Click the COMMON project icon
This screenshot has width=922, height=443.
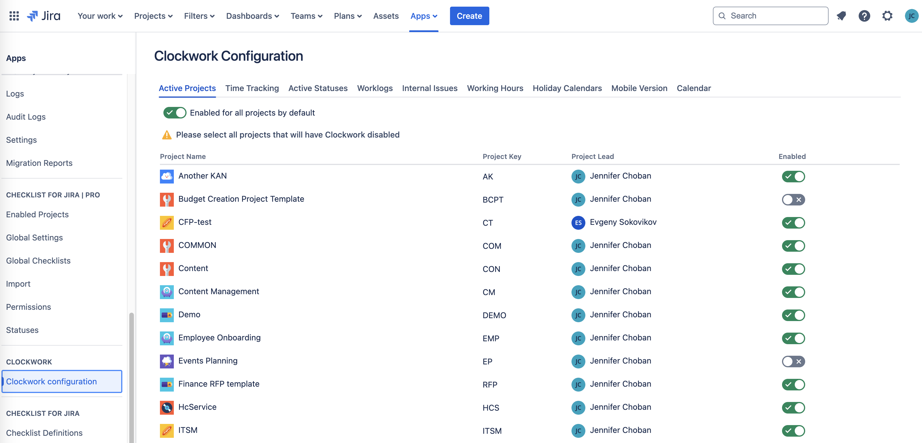167,246
